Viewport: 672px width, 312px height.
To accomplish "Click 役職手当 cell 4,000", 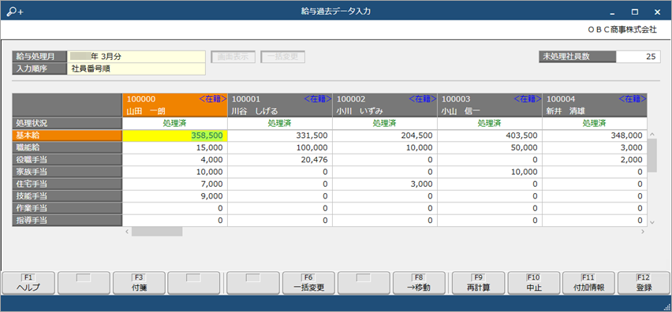I will (x=175, y=160).
